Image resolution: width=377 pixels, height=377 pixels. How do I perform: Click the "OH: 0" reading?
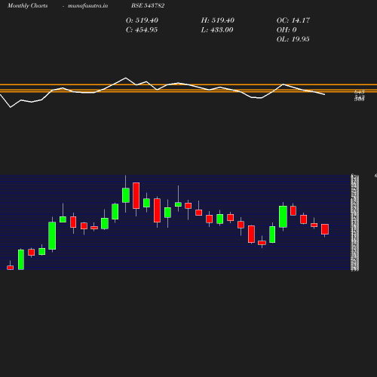[x=287, y=30]
